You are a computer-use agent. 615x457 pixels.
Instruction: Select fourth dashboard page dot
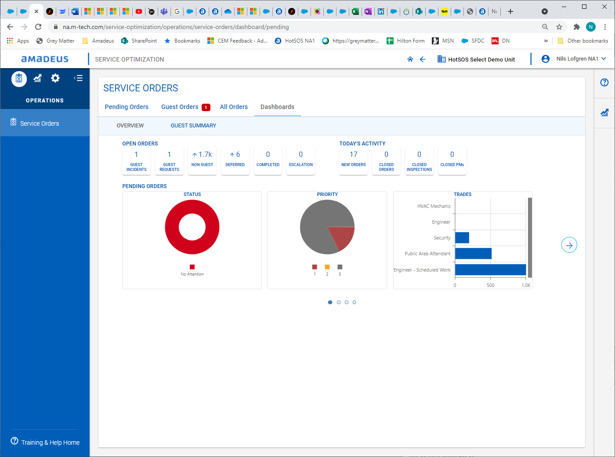coord(355,302)
